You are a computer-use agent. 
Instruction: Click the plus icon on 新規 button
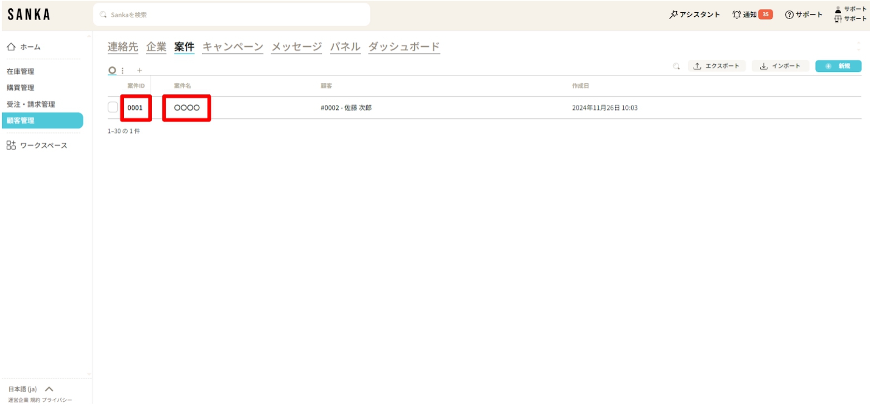pos(828,66)
